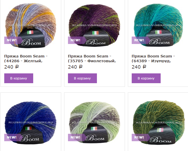Click the 240 ₽ price under yarn 64389
This screenshot has height=151, width=188.
(x=139, y=67)
